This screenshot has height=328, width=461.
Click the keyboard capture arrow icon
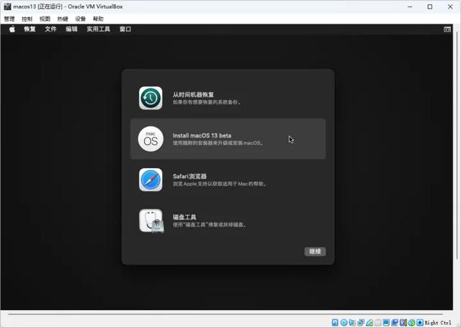pyautogui.click(x=420, y=323)
